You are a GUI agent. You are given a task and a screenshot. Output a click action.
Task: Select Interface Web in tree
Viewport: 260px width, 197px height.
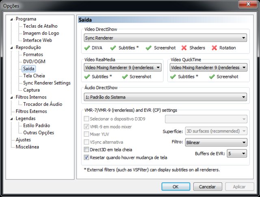tap(37, 40)
